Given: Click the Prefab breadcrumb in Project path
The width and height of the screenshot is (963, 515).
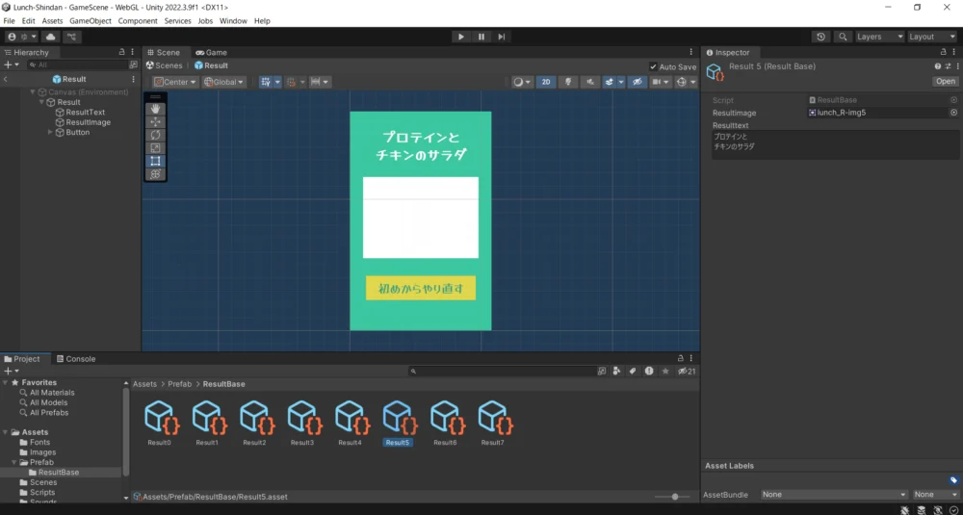Looking at the screenshot, I should tap(180, 384).
